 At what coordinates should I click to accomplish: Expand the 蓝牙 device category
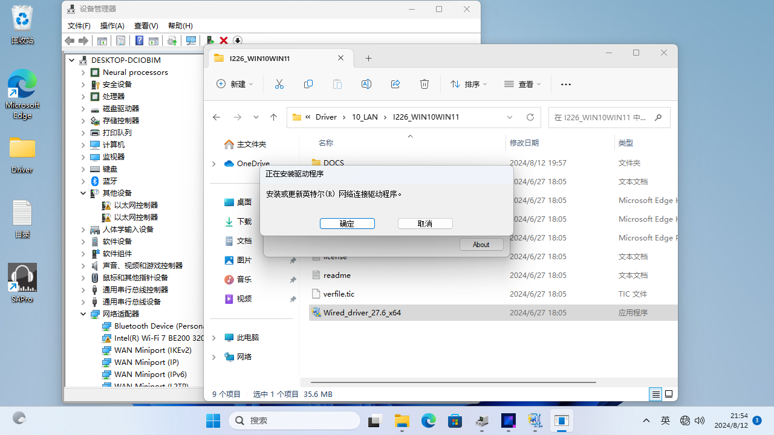point(83,181)
